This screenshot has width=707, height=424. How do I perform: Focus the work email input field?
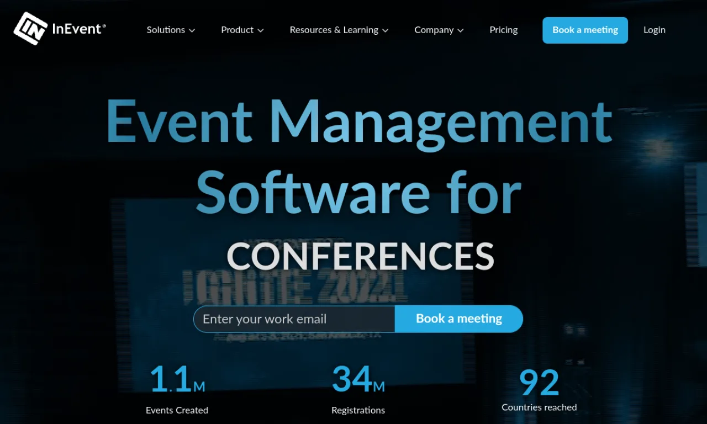tap(294, 319)
